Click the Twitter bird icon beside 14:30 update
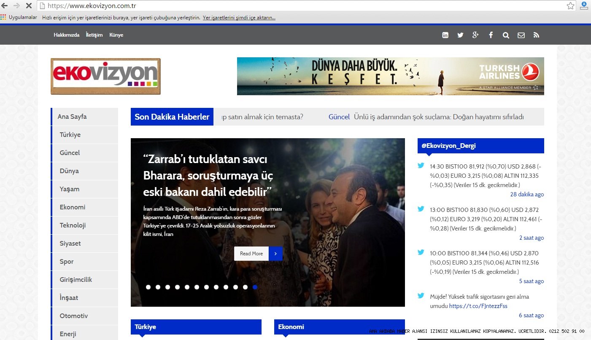This screenshot has width=591, height=340. (x=421, y=165)
